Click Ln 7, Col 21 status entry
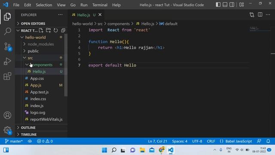This screenshot has width=275, height=155. point(158,141)
